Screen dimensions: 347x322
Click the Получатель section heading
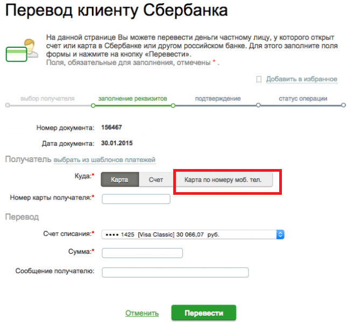28,159
